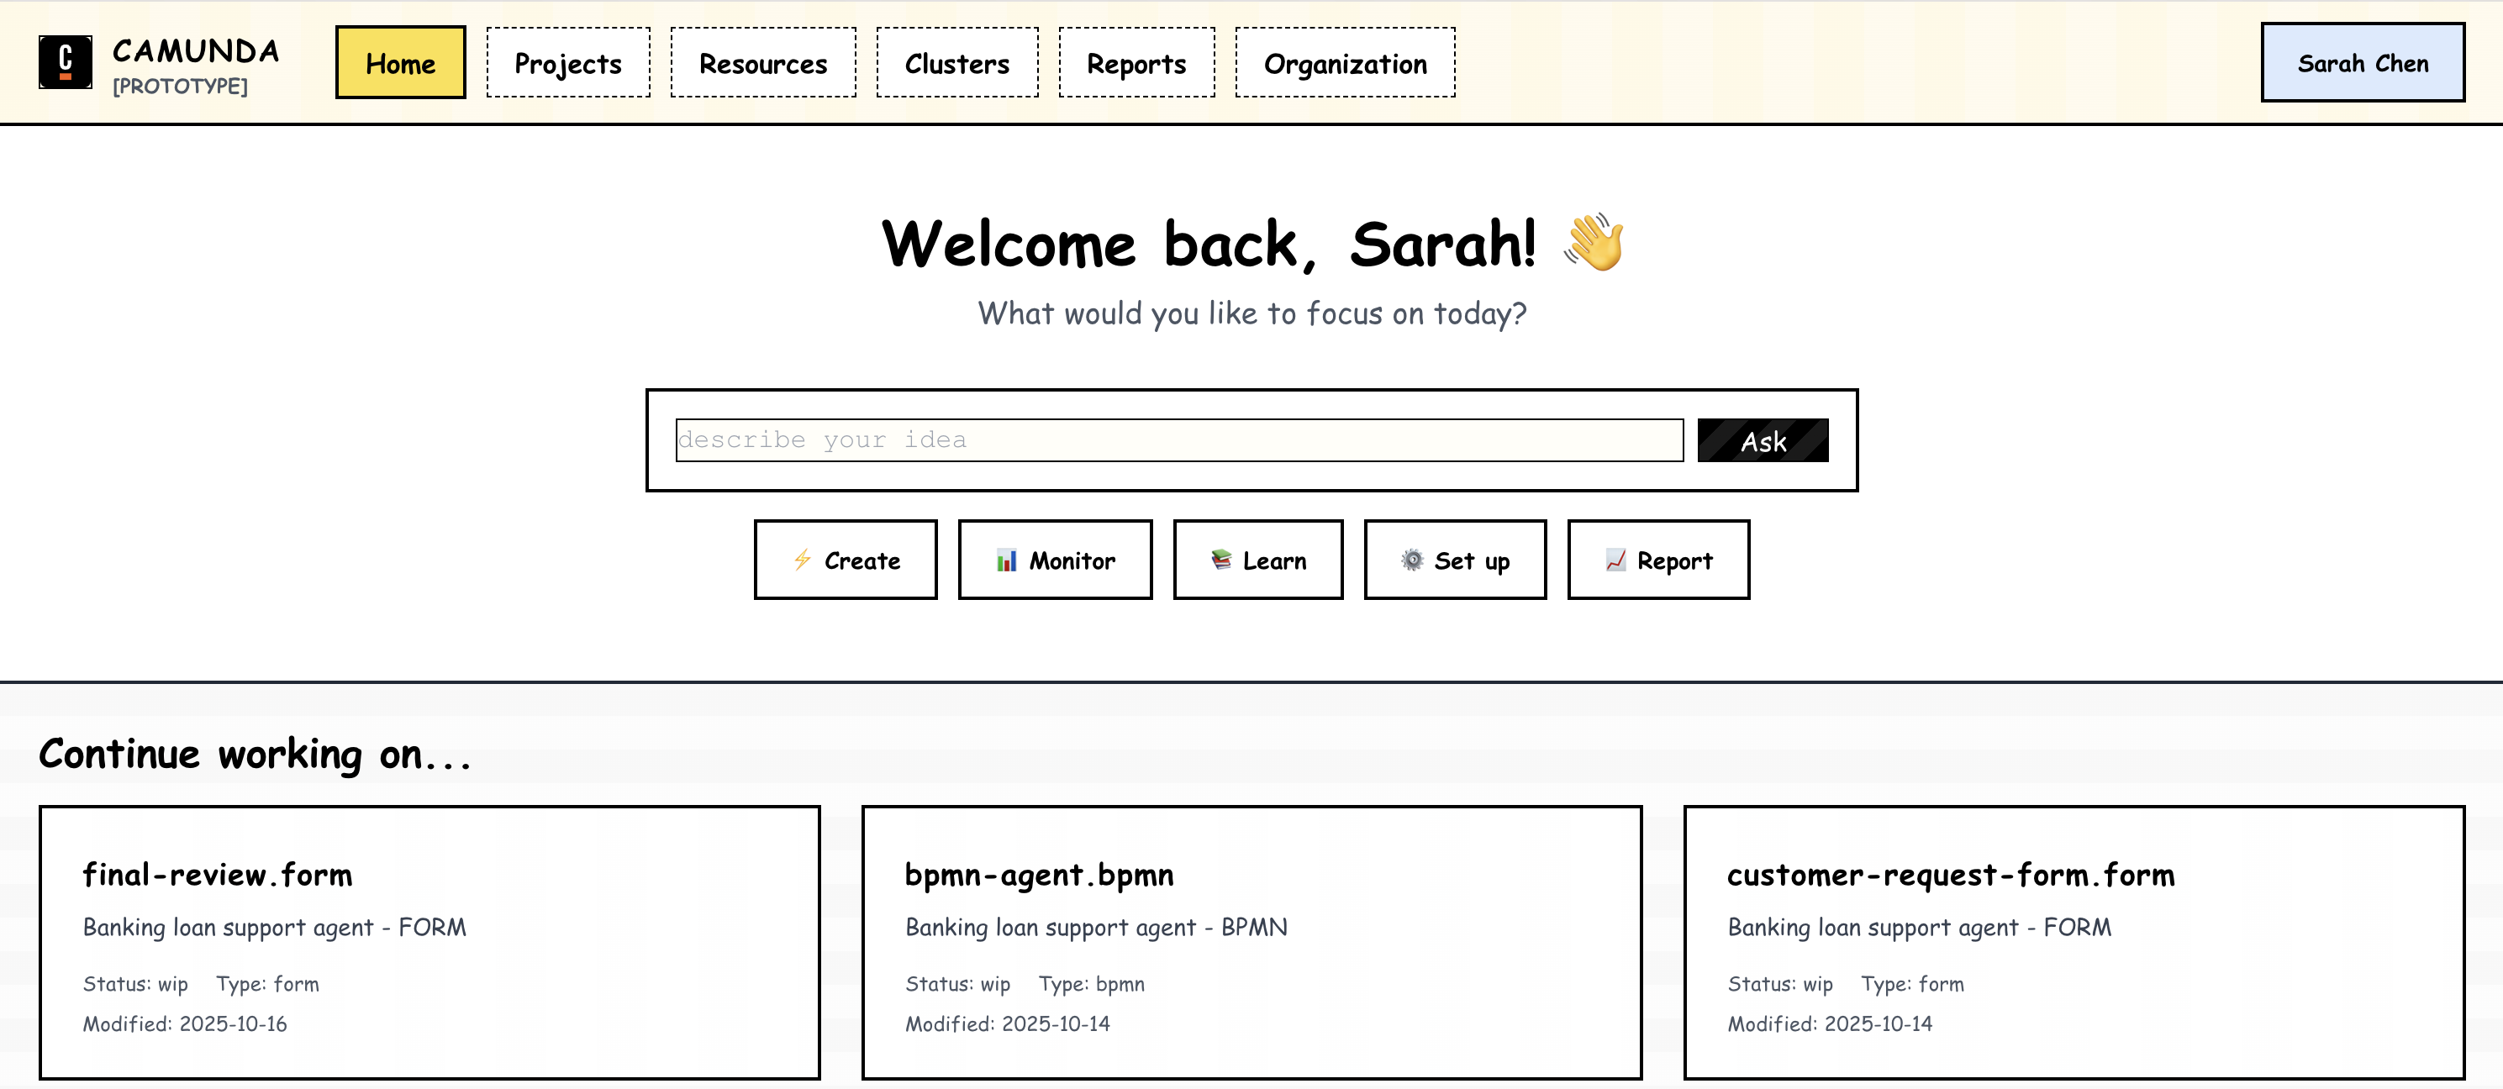Click the lightning bolt Create icon
Viewport: 2503px width, 1089px height.
point(802,560)
